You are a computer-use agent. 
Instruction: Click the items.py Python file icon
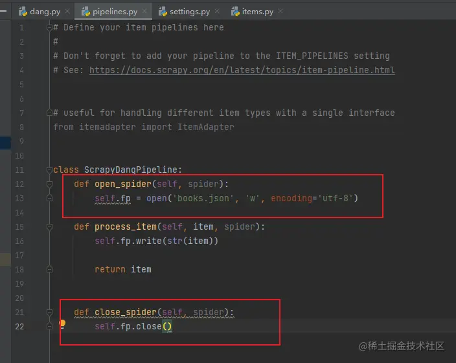[235, 12]
